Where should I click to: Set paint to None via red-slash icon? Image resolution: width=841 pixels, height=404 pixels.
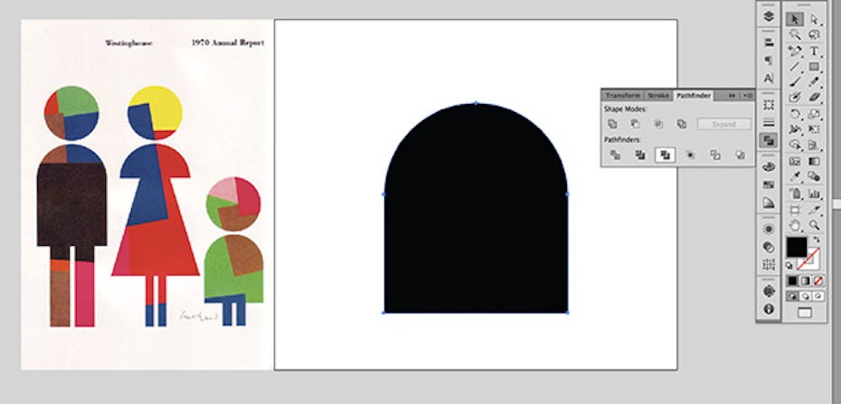pos(816,281)
